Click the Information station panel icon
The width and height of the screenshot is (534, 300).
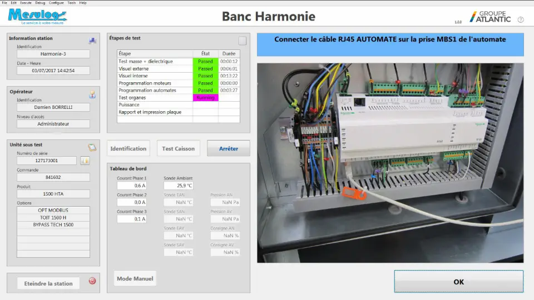[92, 41]
